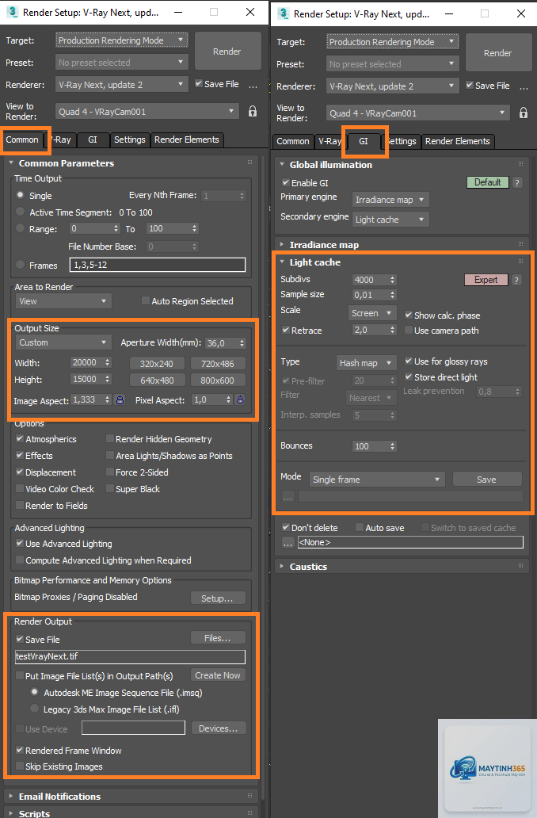
Task: Click the 320x240 preset size button
Action: pyautogui.click(x=156, y=364)
